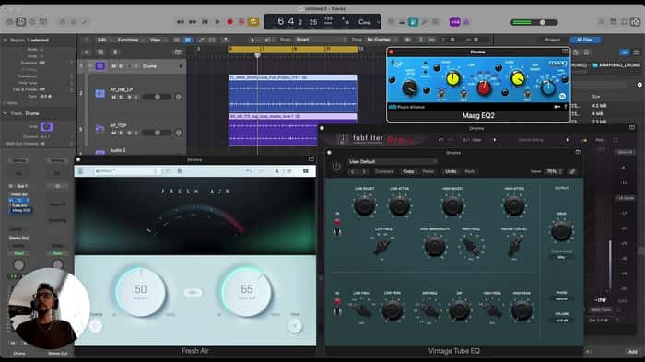Click Paste in Vintage Tube EQ header
Viewport: 645px width, 362px height.
[428, 171]
